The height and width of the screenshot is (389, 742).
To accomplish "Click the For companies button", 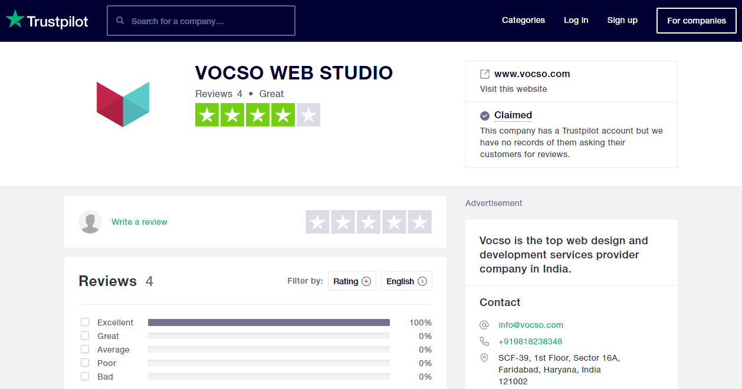I will (697, 21).
